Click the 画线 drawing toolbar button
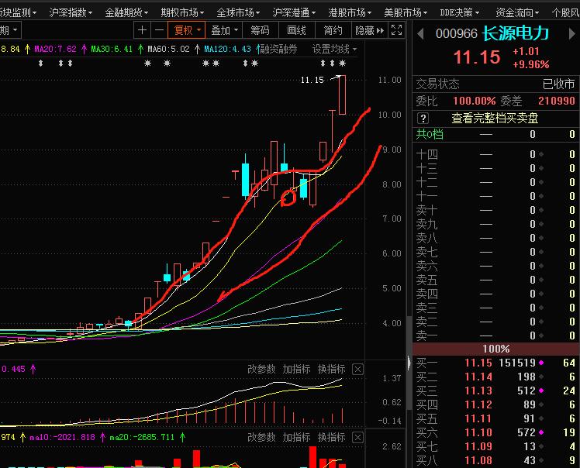This screenshot has height=468, width=580. (297, 30)
